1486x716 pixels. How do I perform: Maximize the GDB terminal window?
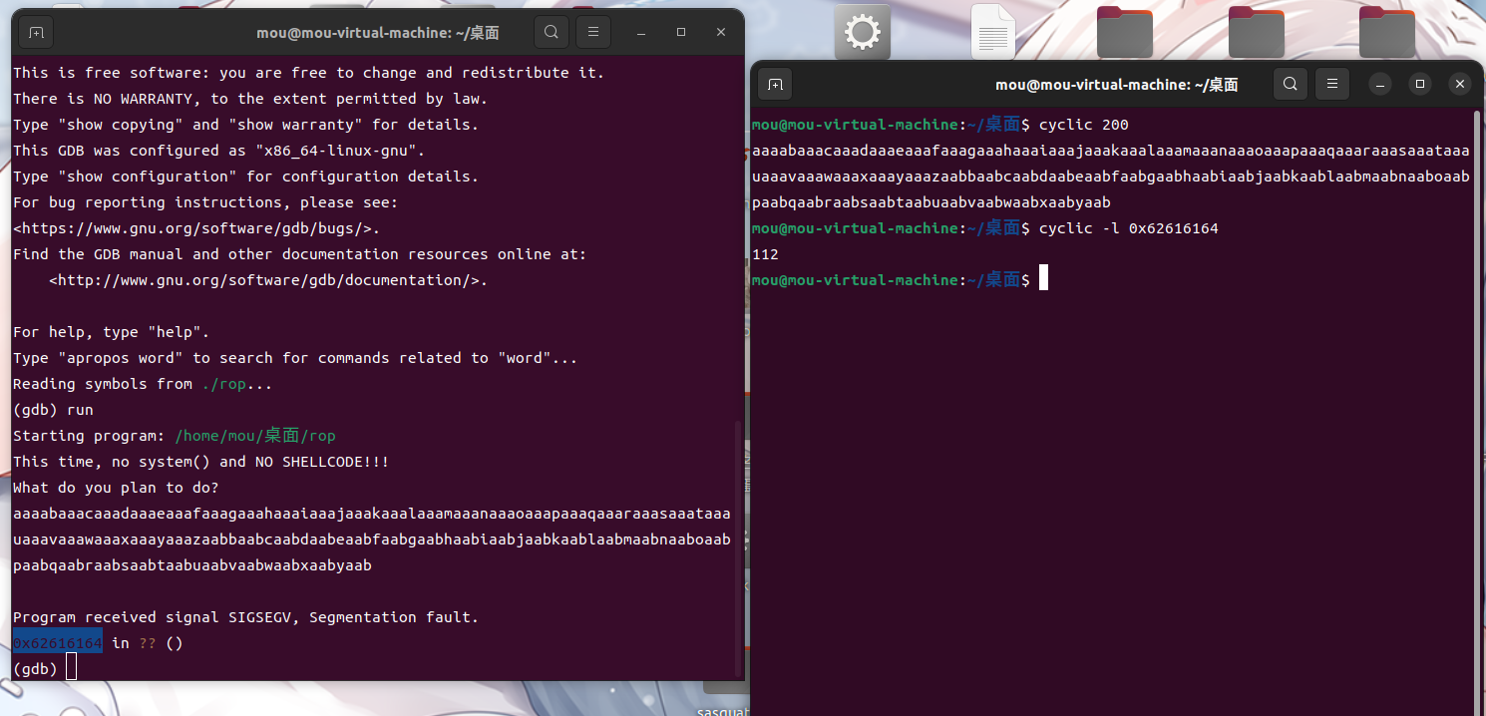coord(681,33)
